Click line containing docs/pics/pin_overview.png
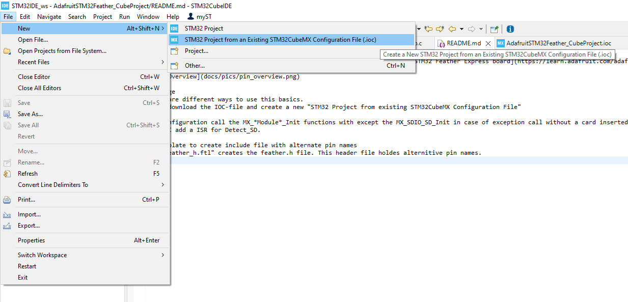This screenshot has height=302, width=628. pyautogui.click(x=234, y=77)
